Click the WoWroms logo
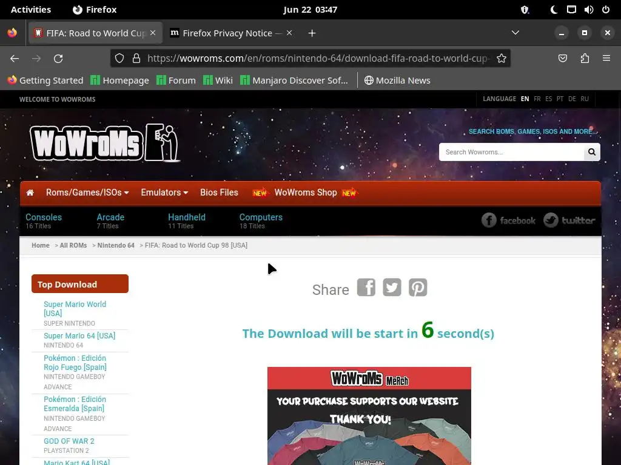This screenshot has height=465, width=621. 105,143
